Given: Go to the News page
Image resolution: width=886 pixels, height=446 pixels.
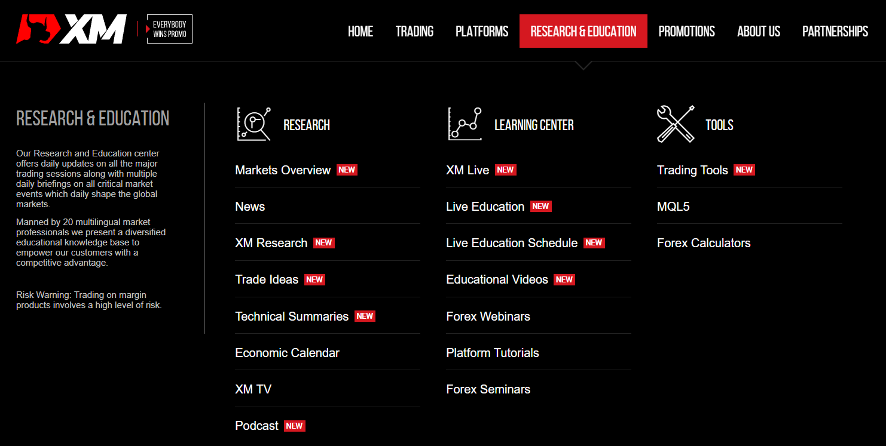Looking at the screenshot, I should [250, 207].
